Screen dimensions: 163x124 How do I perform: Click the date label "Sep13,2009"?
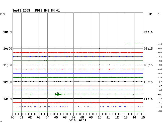coord(21,11)
